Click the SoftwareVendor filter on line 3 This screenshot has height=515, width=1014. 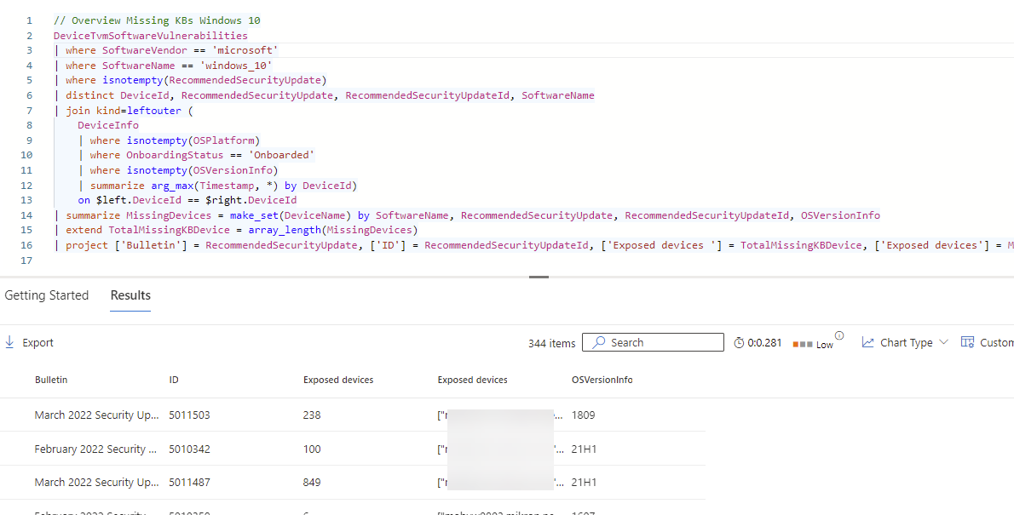point(167,49)
